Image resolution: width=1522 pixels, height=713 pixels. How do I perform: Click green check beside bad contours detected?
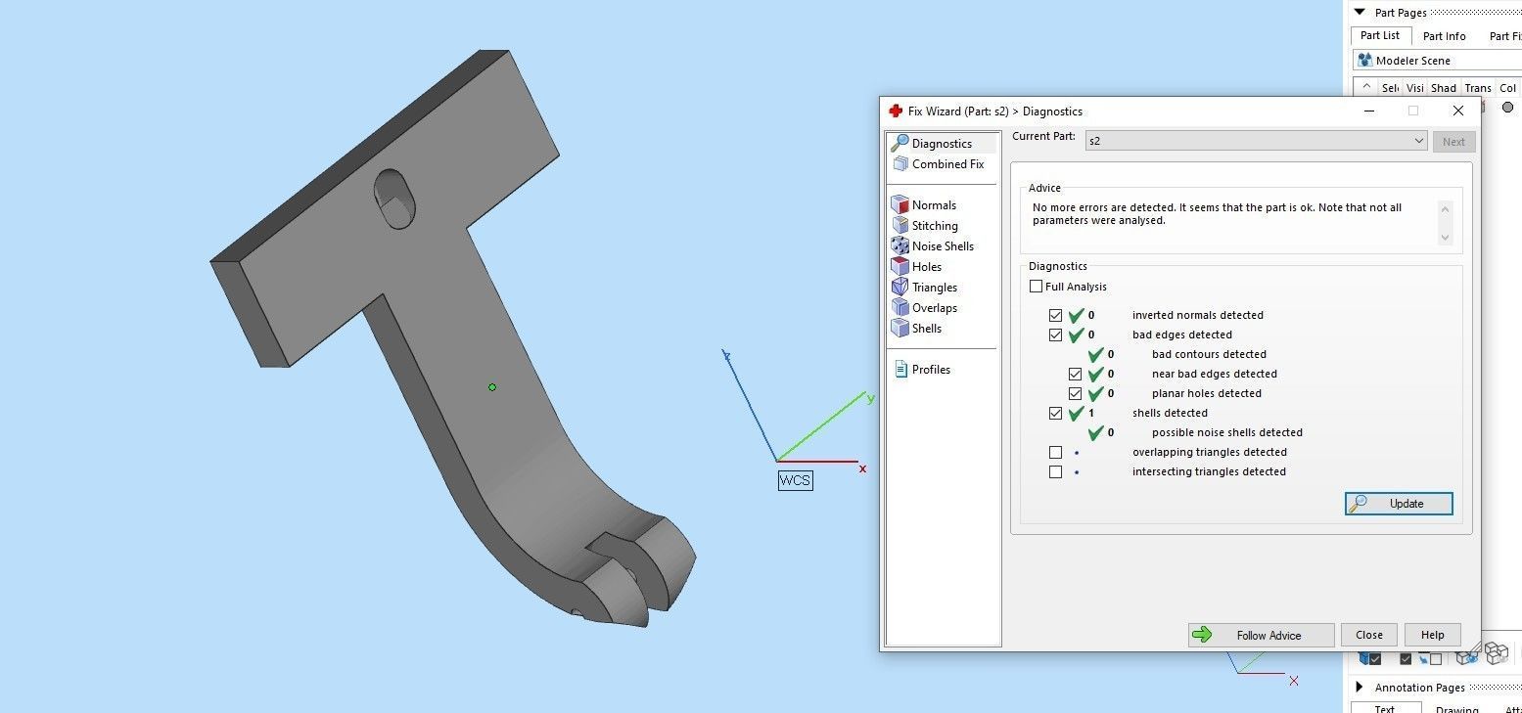coord(1095,354)
